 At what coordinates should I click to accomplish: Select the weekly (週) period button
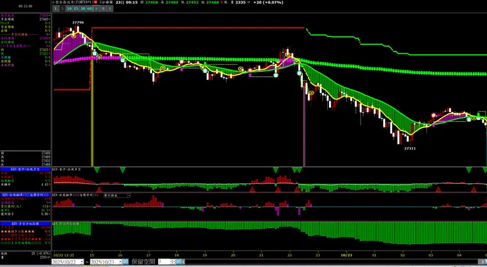(x=103, y=9)
